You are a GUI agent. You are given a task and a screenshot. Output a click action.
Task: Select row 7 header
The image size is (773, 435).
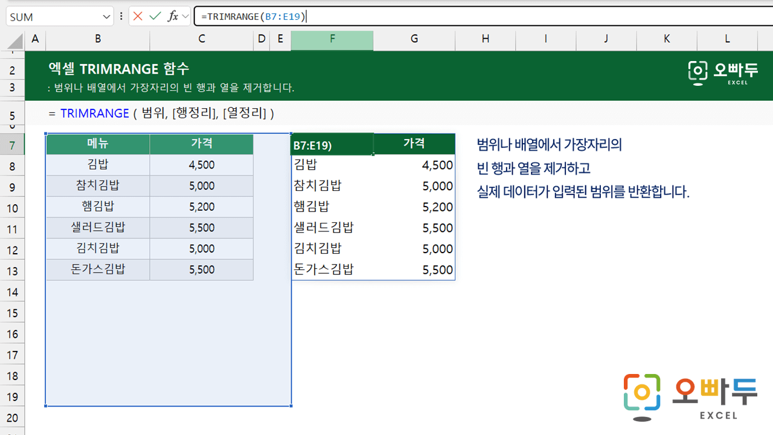click(x=12, y=145)
